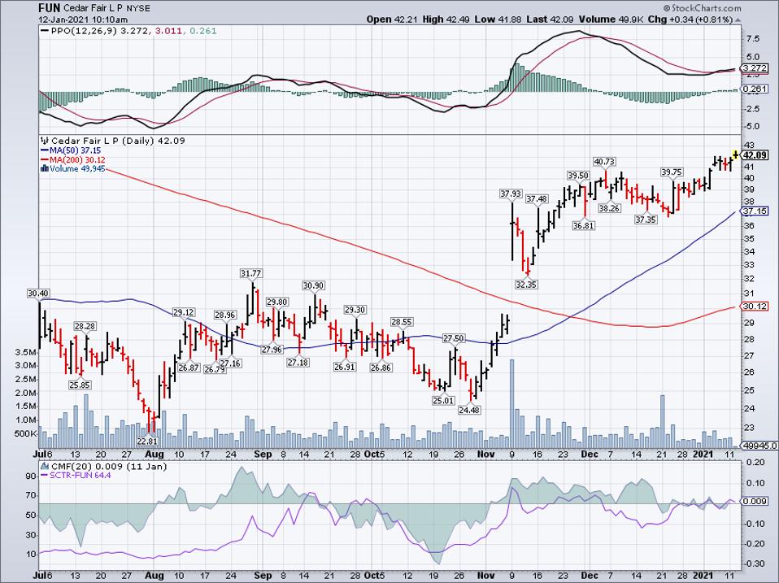The width and height of the screenshot is (779, 583).
Task: Click the purple SCTR-FUN line marker in the legend
Action: pyautogui.click(x=44, y=476)
